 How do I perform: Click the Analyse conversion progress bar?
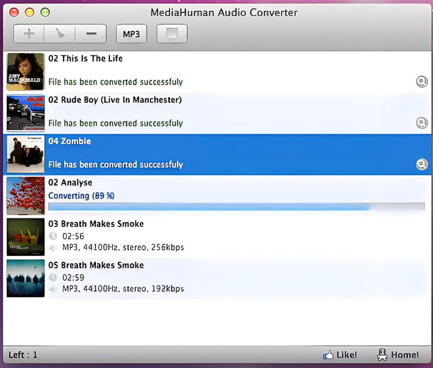point(236,207)
